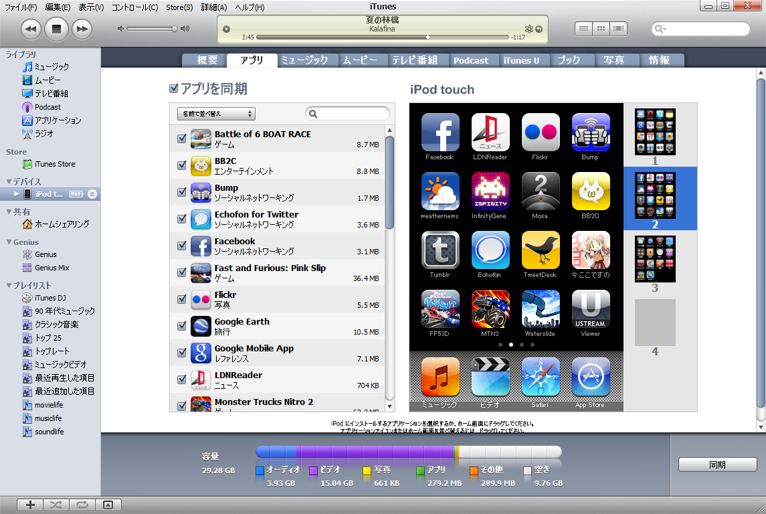The image size is (766, 514).
Task: Collapse the プレイリスト section triangle
Action: point(9,285)
